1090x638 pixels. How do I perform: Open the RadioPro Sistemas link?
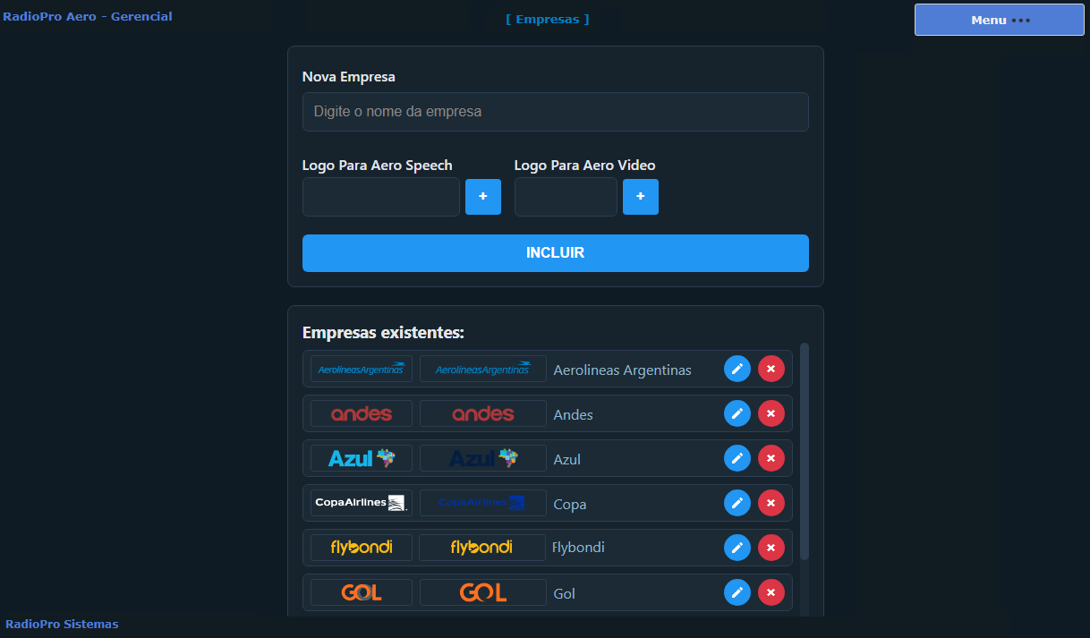coord(62,624)
